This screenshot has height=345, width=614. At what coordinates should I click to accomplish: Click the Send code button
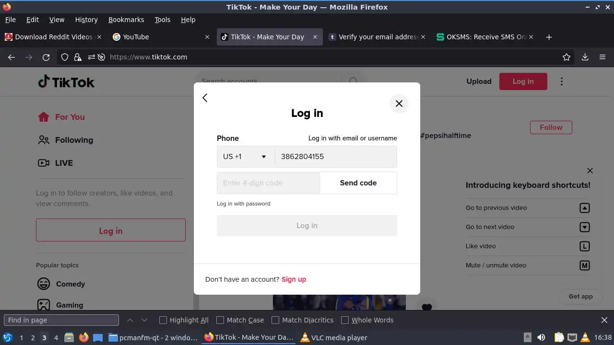pyautogui.click(x=358, y=183)
